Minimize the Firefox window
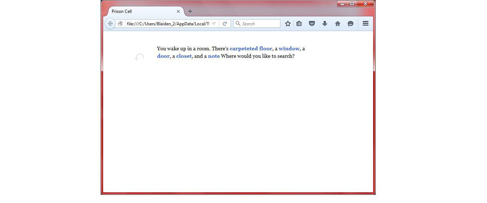 point(342,4)
